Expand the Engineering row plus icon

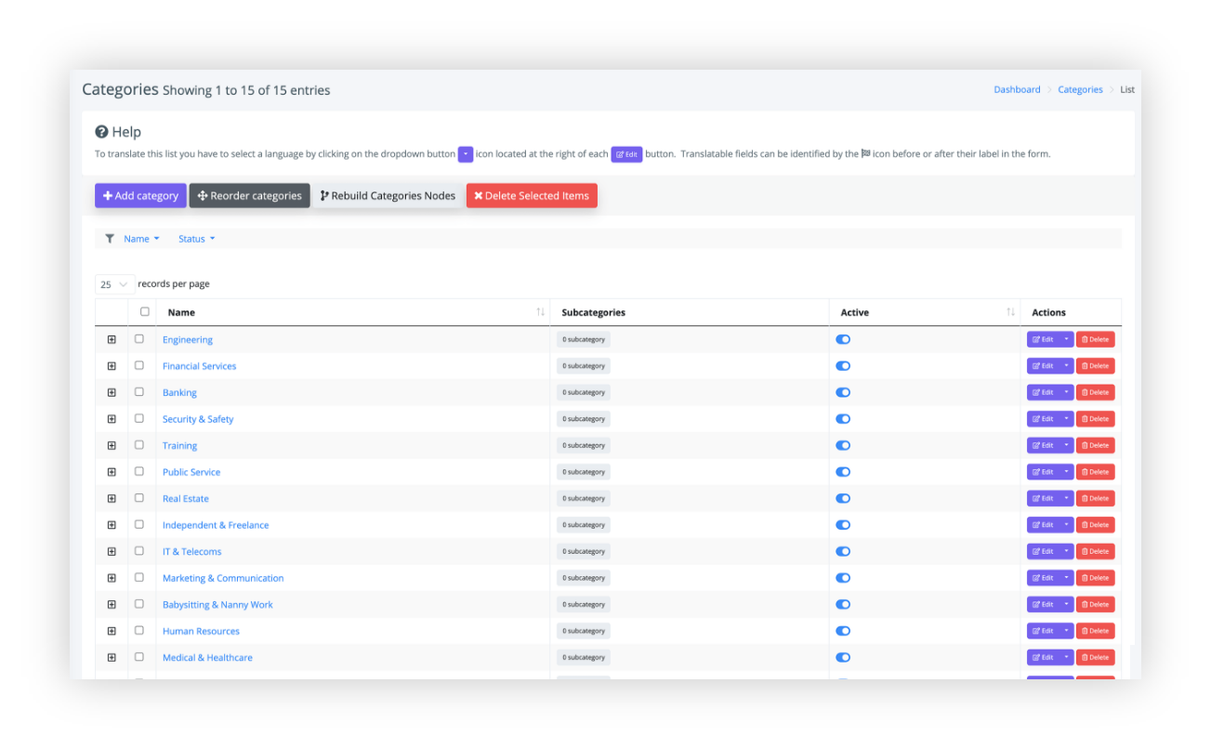pos(112,339)
